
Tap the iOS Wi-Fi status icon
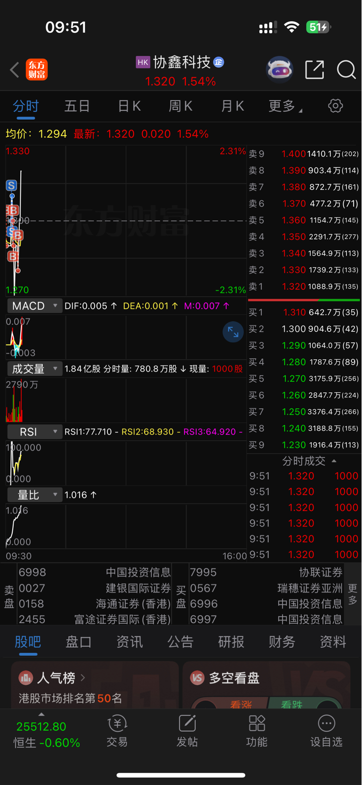(292, 27)
